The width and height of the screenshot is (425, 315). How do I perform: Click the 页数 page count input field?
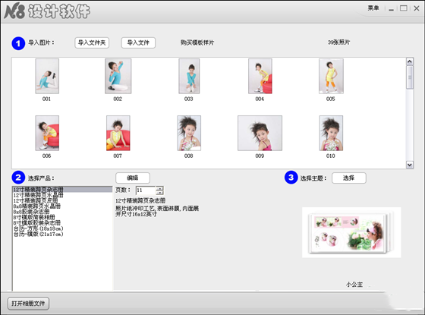pyautogui.click(x=146, y=191)
